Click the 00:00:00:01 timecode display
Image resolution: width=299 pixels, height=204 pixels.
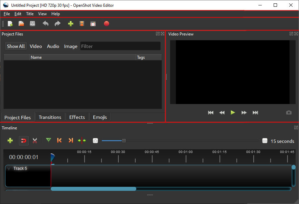pos(24,157)
